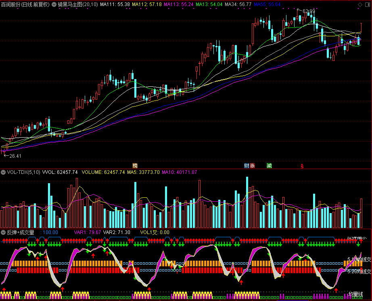The height and width of the screenshot is (301, 372).
Task: Select the MA34: 56.77 legend
Action: [x=238, y=4]
